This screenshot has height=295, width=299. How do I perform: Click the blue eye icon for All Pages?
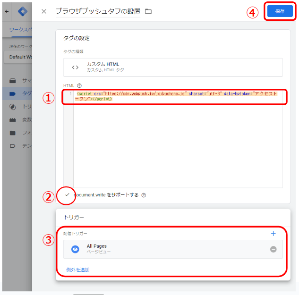click(x=75, y=249)
